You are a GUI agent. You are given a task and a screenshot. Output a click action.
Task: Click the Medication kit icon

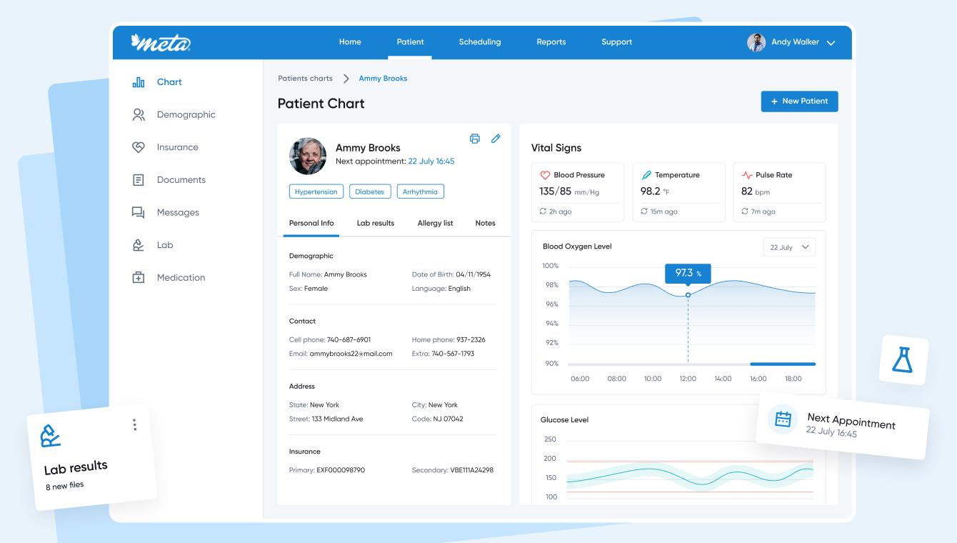tap(139, 277)
